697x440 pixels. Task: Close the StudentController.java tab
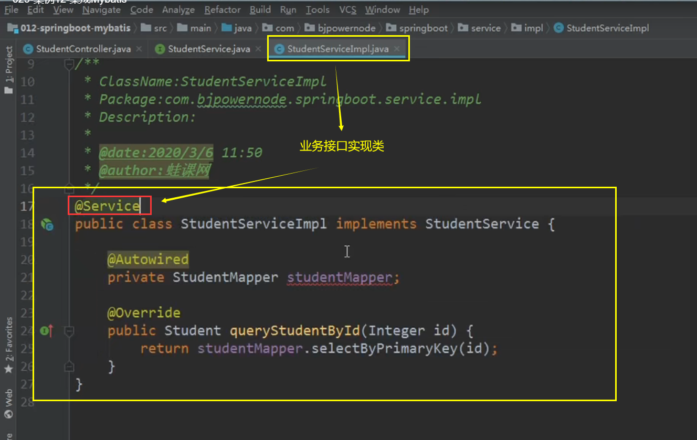tap(139, 49)
